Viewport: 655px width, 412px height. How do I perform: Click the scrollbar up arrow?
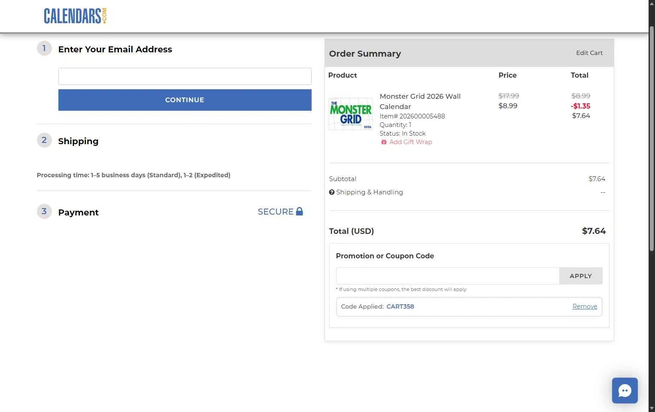click(x=652, y=3)
